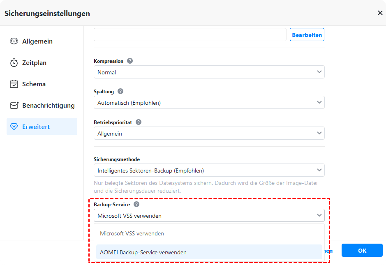Select Microsoft VSS verwenden option
The height and width of the screenshot is (265, 386).
132,233
